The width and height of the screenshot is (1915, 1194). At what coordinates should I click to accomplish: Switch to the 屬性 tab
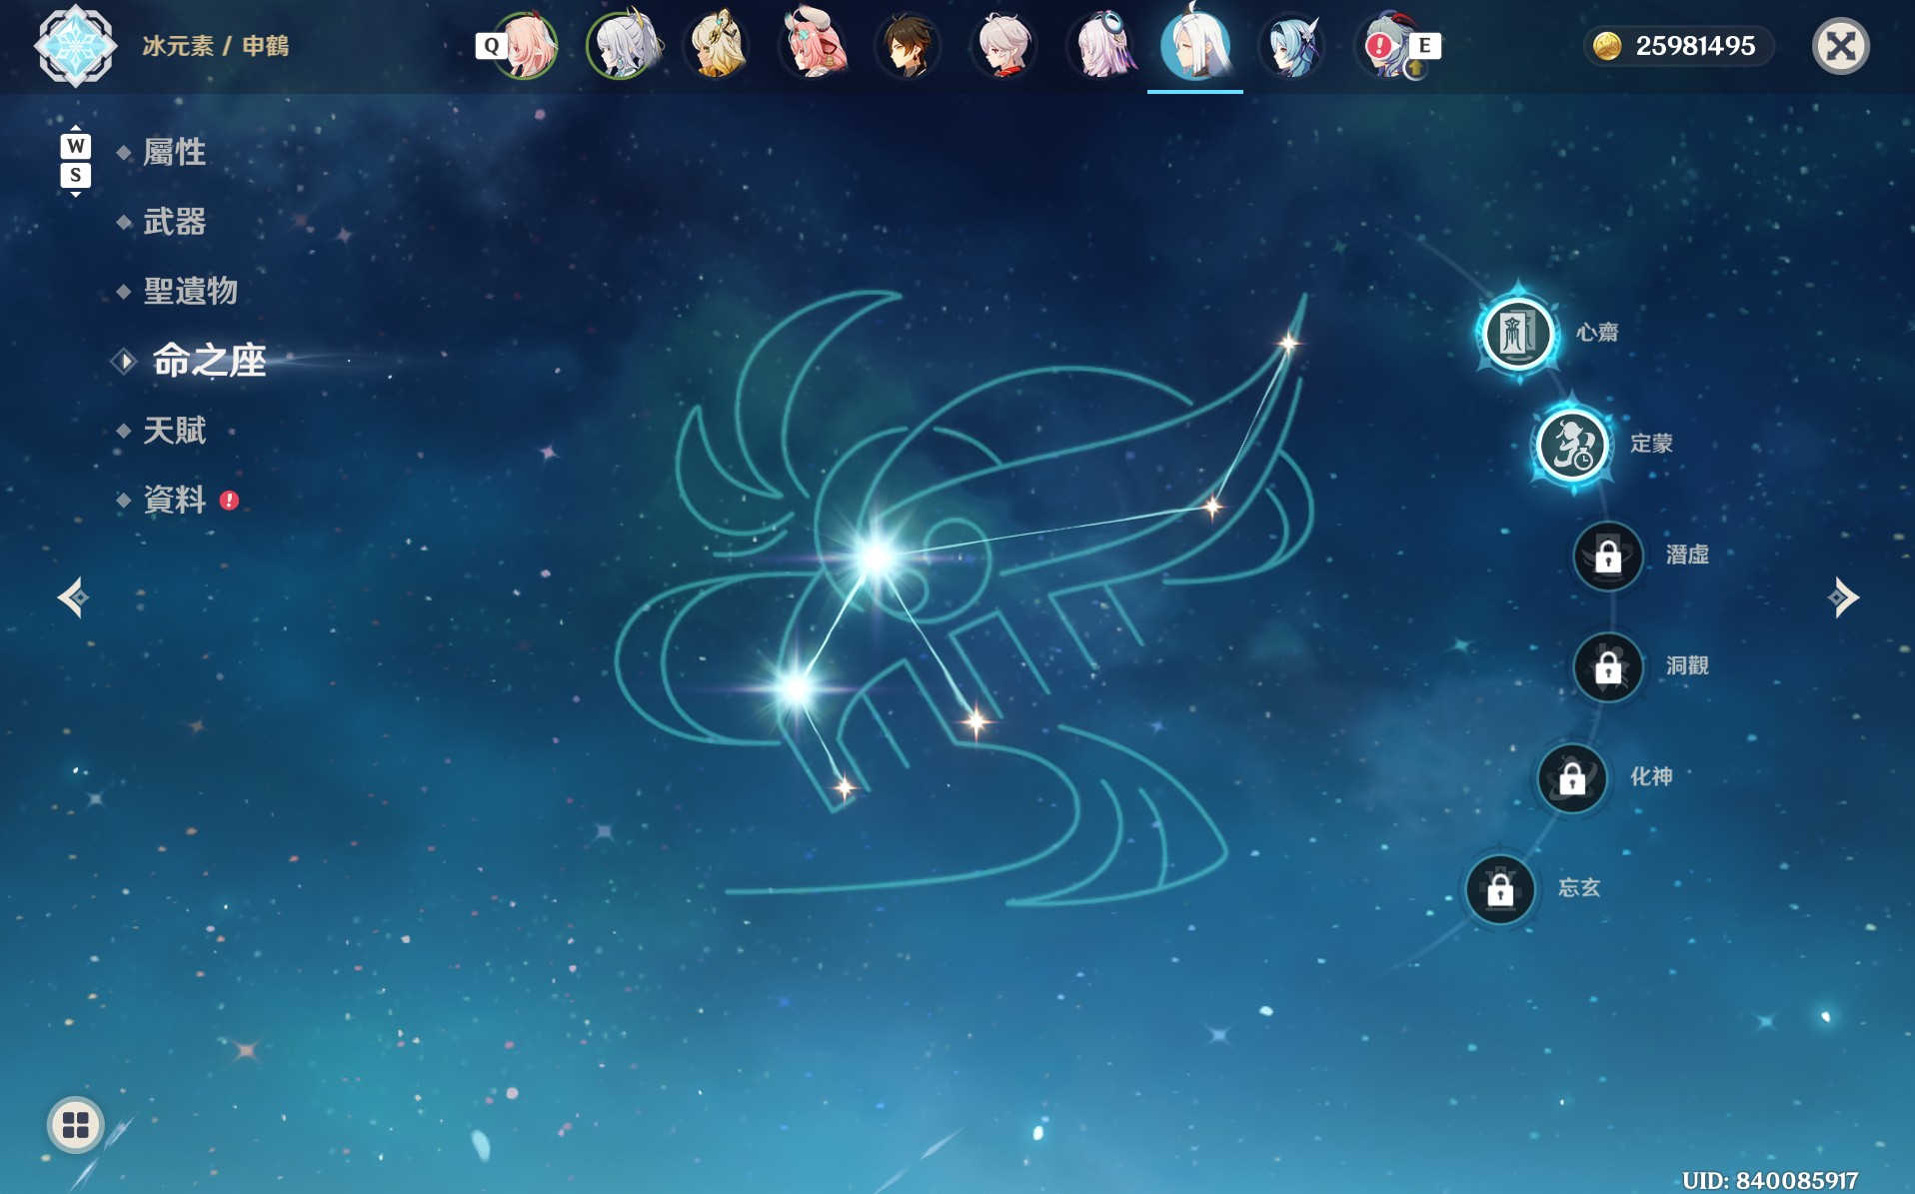click(x=175, y=152)
